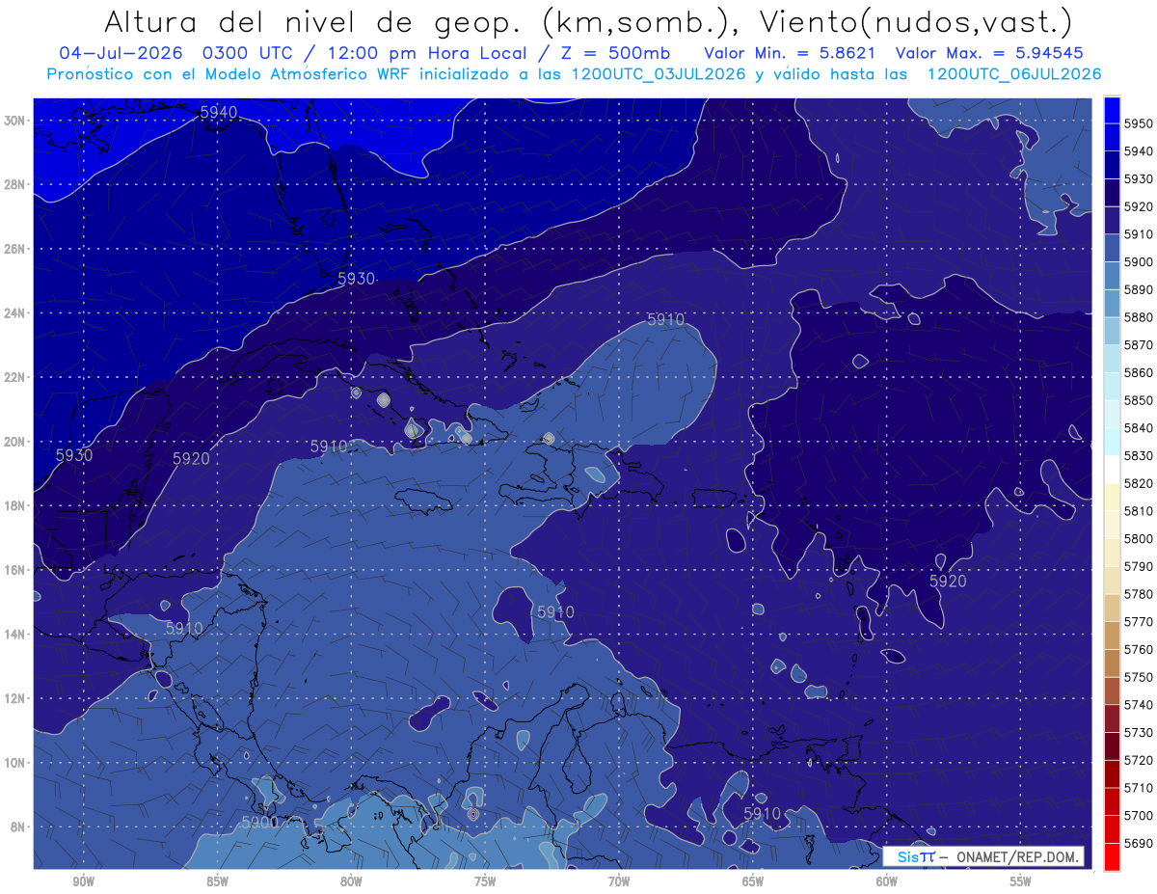Click the "26N" latitude axis label

(13, 249)
